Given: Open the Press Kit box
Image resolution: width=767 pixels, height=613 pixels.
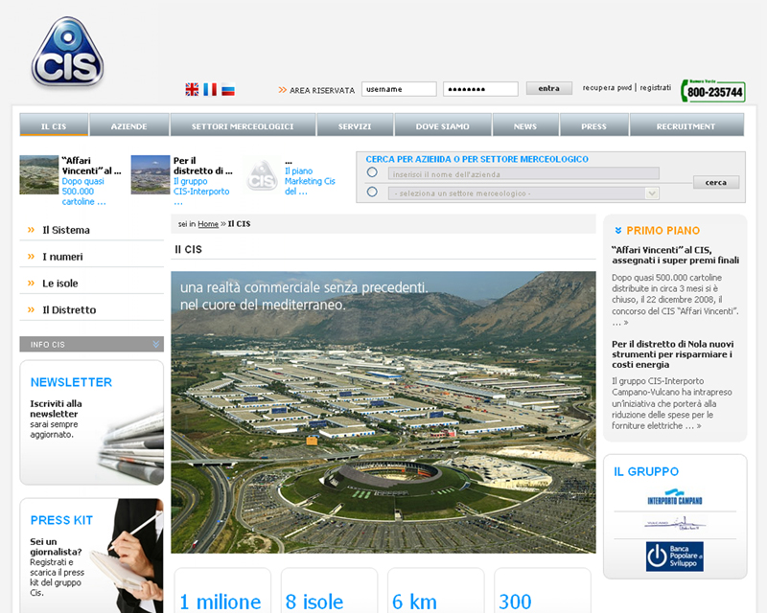Looking at the screenshot, I should 91,556.
